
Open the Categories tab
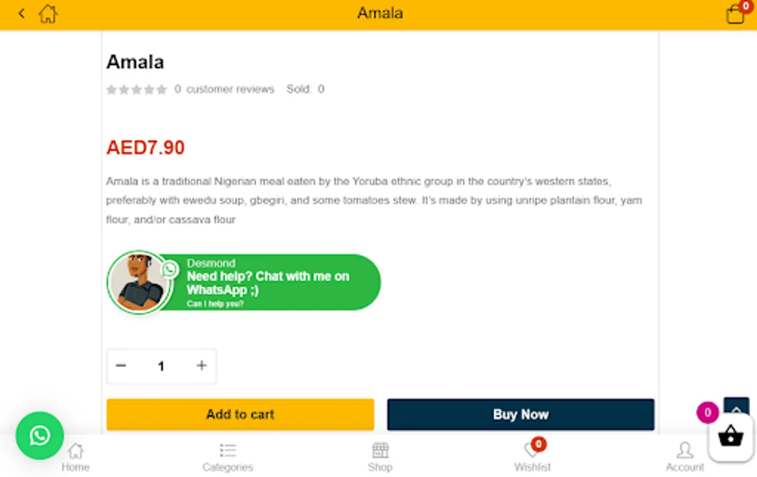tap(228, 457)
